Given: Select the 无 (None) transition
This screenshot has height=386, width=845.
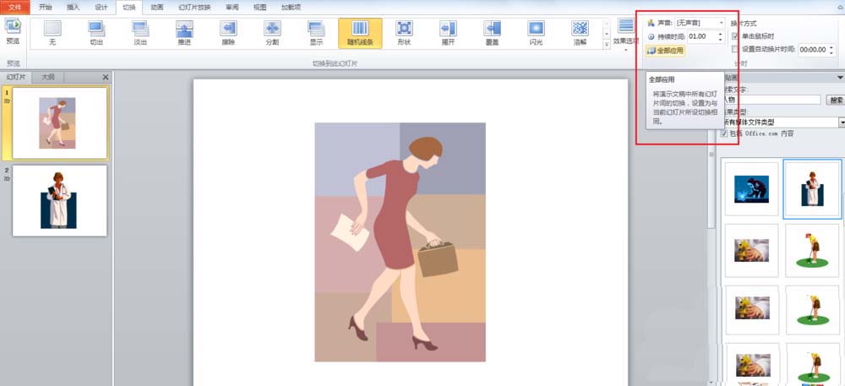Looking at the screenshot, I should point(52,33).
